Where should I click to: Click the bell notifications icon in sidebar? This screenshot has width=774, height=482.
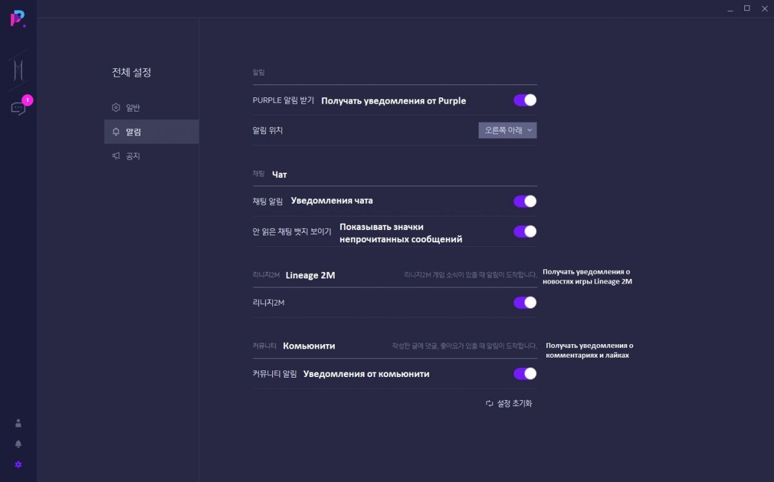tap(18, 444)
